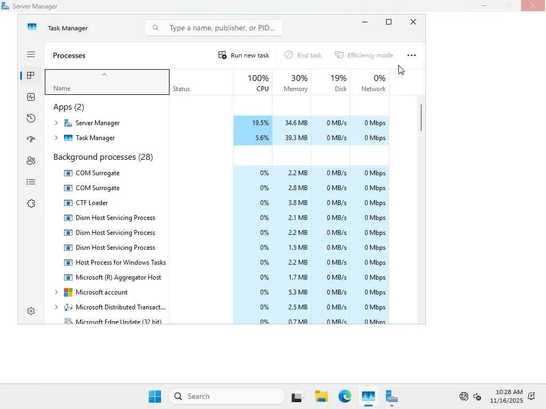Screen dimensions: 546x409
Task: Click the Server Manager app icon in process list
Action: coord(68,123)
